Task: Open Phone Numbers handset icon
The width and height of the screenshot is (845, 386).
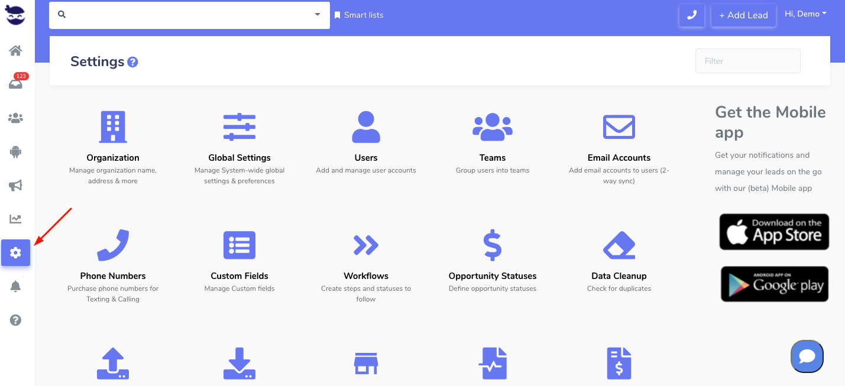Action: tap(112, 245)
